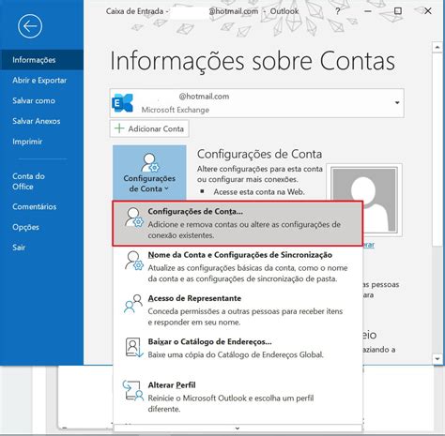Select Configurações de Conta... menu entry
The image size is (445, 436).
(x=238, y=223)
